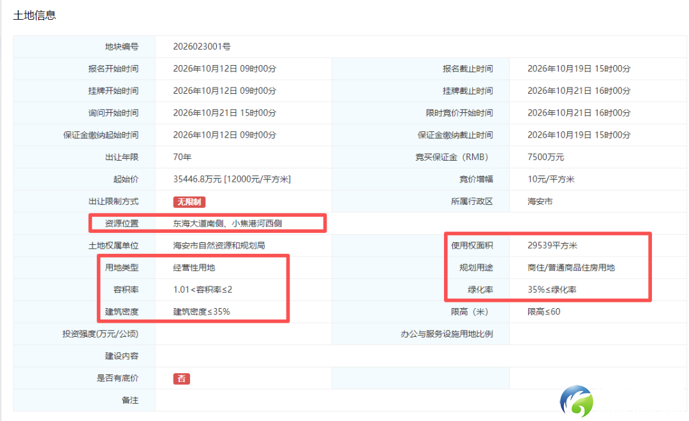Select starting price 35446.8万元 text
689x421 pixels.
197,179
